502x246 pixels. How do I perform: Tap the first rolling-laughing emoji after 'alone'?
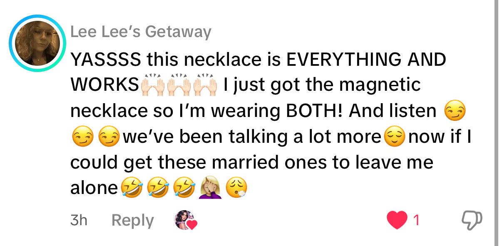click(131, 189)
